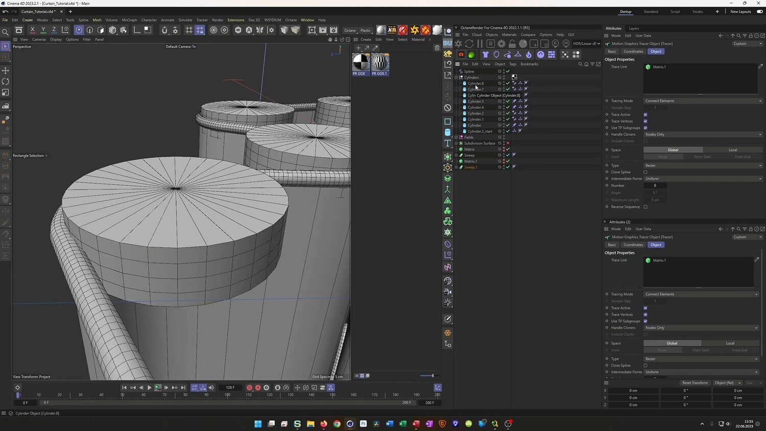Enable the Subdivision Surface object
766x431 pixels.
[508, 143]
